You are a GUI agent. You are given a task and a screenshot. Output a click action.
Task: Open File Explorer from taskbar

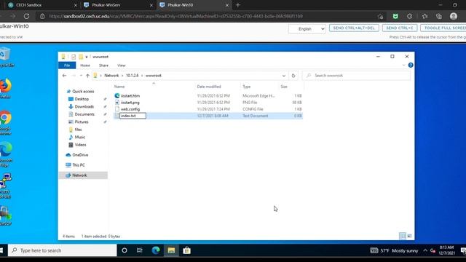click(171, 250)
